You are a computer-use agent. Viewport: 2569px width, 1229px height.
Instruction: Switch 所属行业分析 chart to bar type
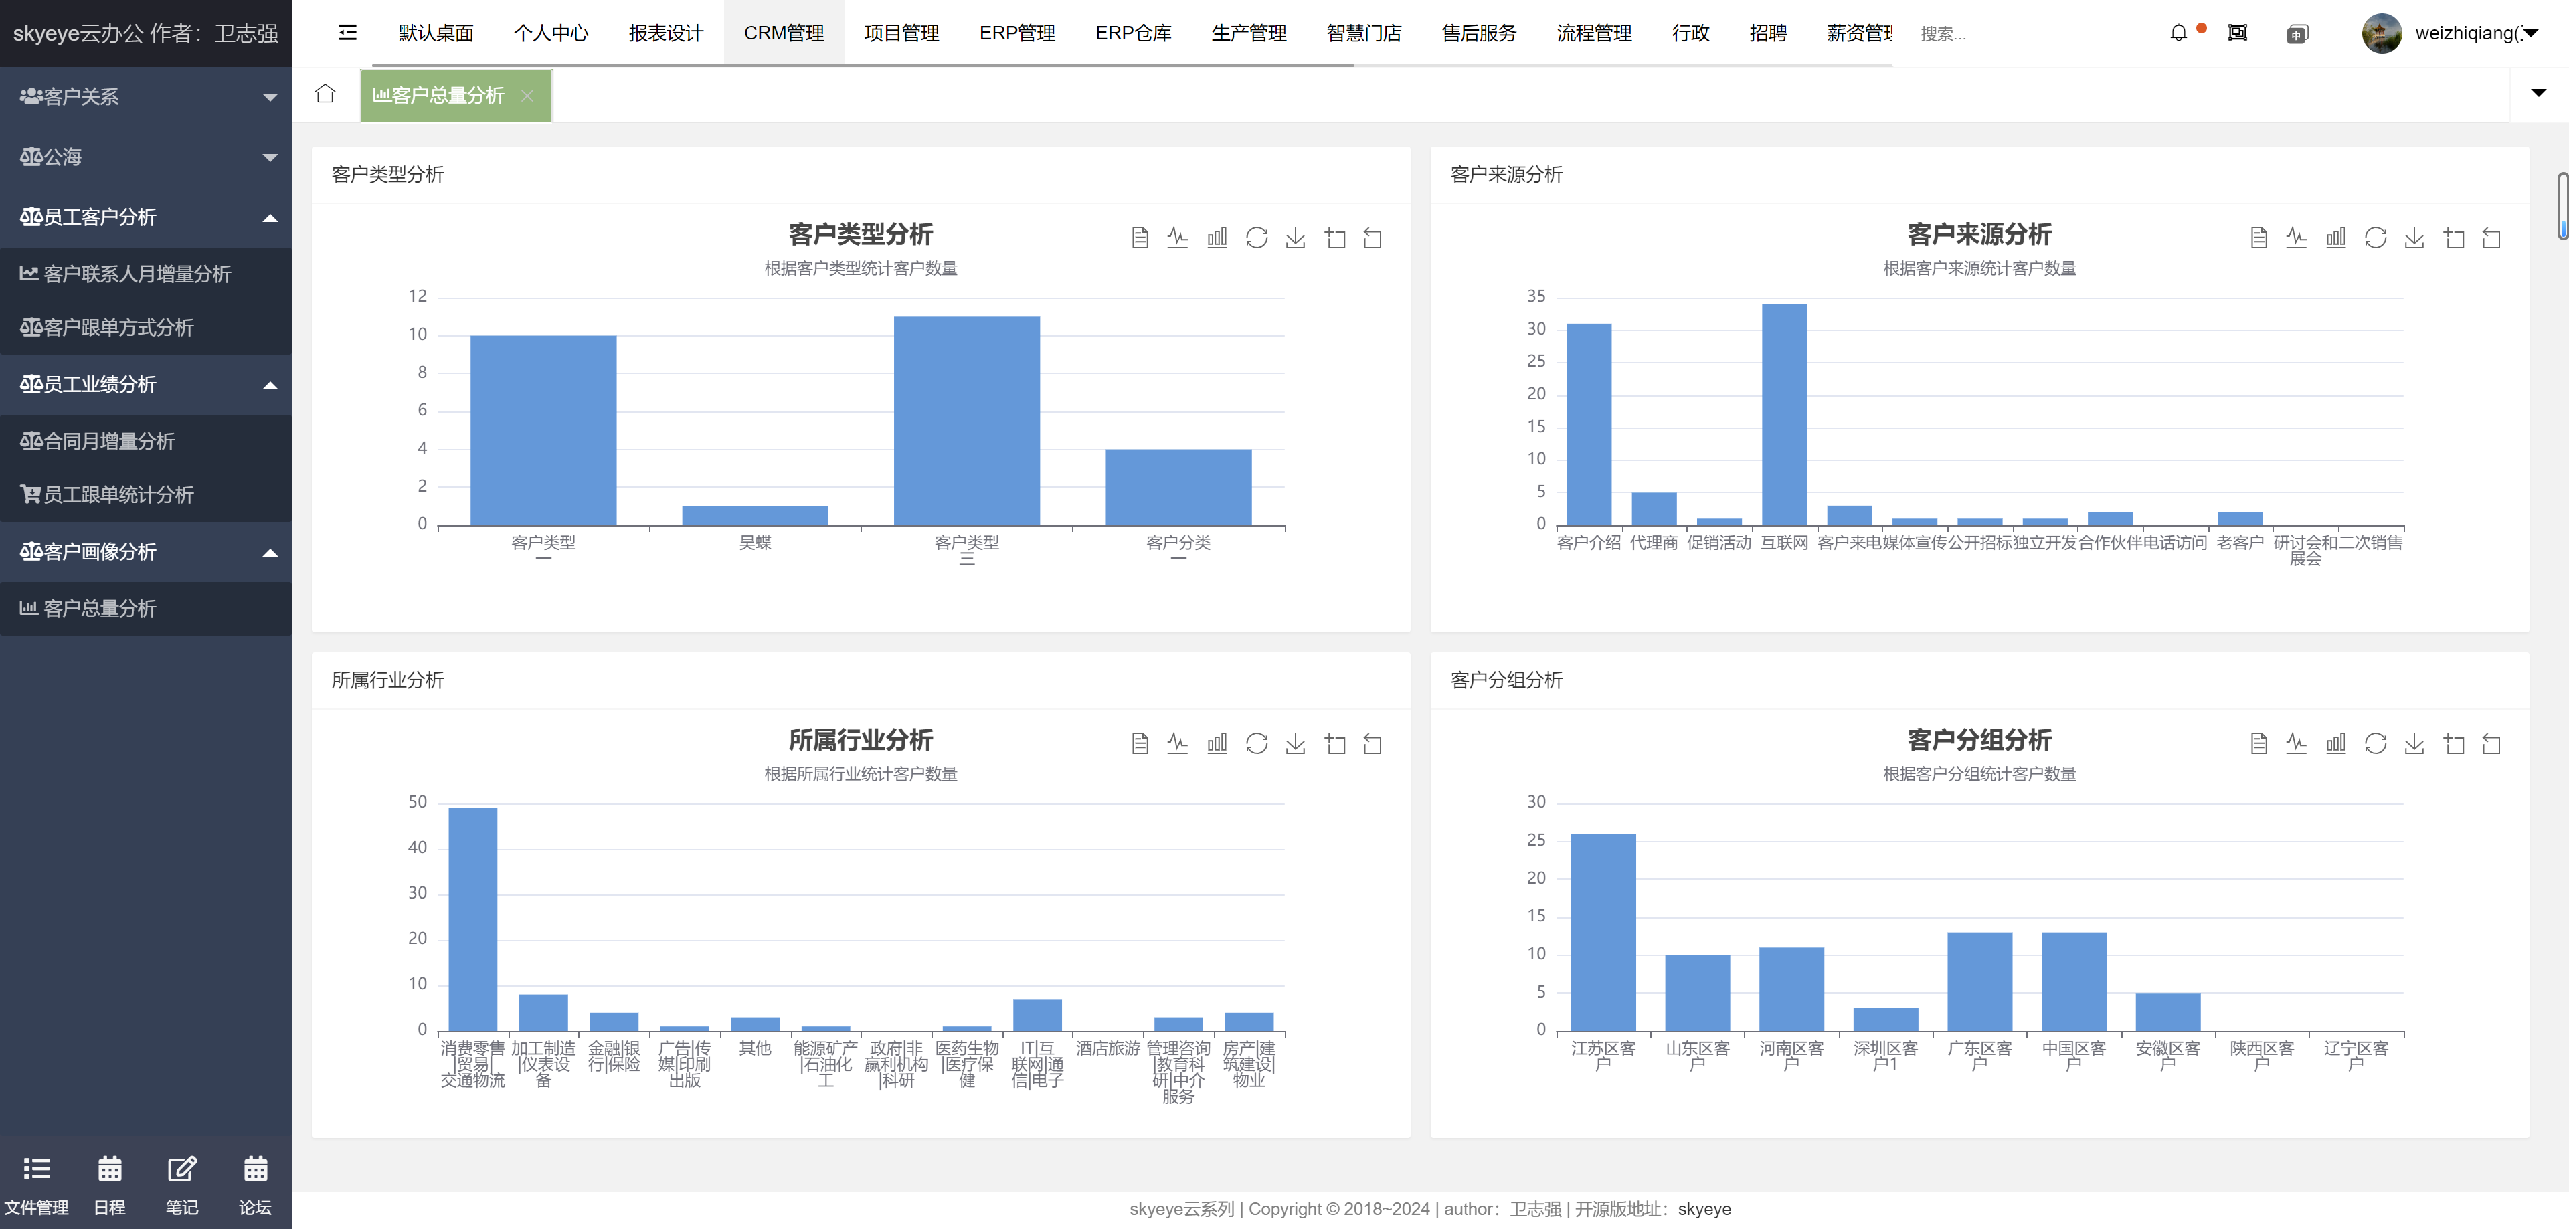pyautogui.click(x=1217, y=743)
